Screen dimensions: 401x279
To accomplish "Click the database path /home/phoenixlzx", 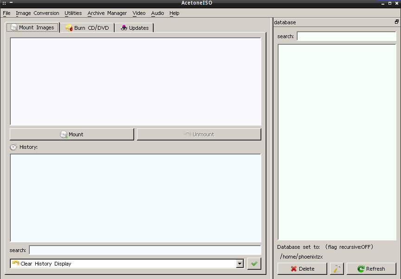I will [301, 257].
